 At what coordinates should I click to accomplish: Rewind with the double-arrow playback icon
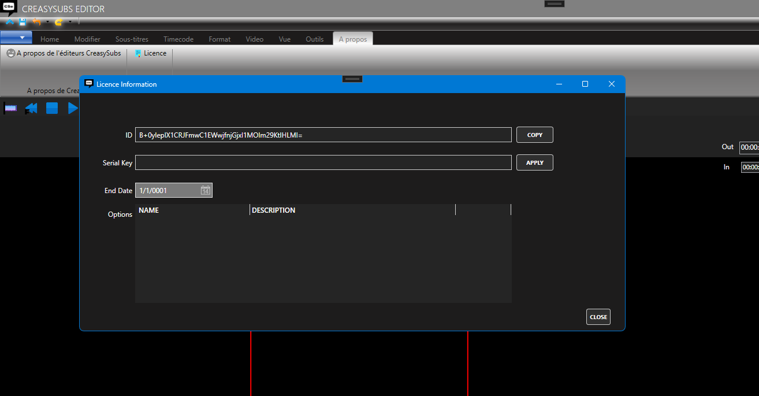click(x=31, y=108)
